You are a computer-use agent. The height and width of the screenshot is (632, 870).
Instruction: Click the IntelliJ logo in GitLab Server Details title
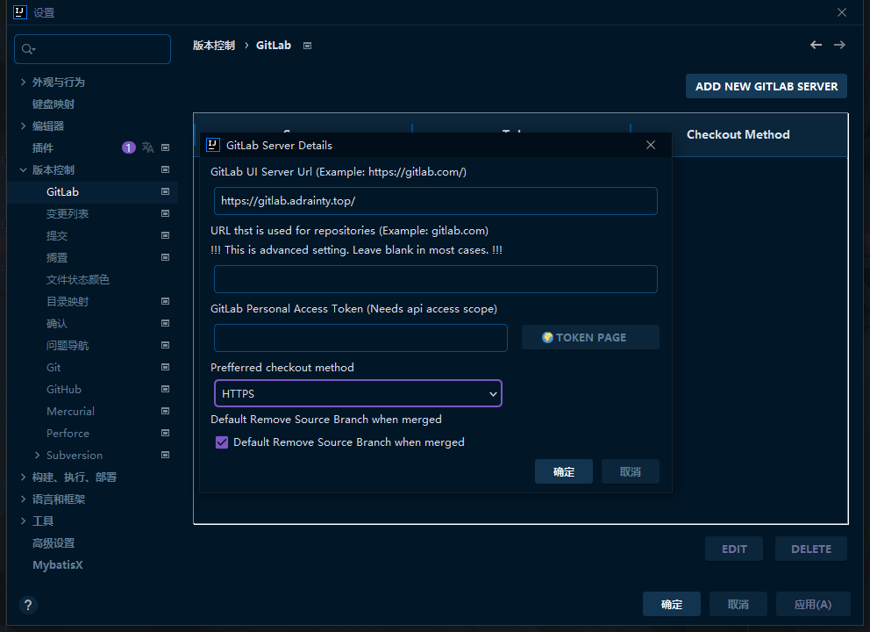pyautogui.click(x=213, y=145)
